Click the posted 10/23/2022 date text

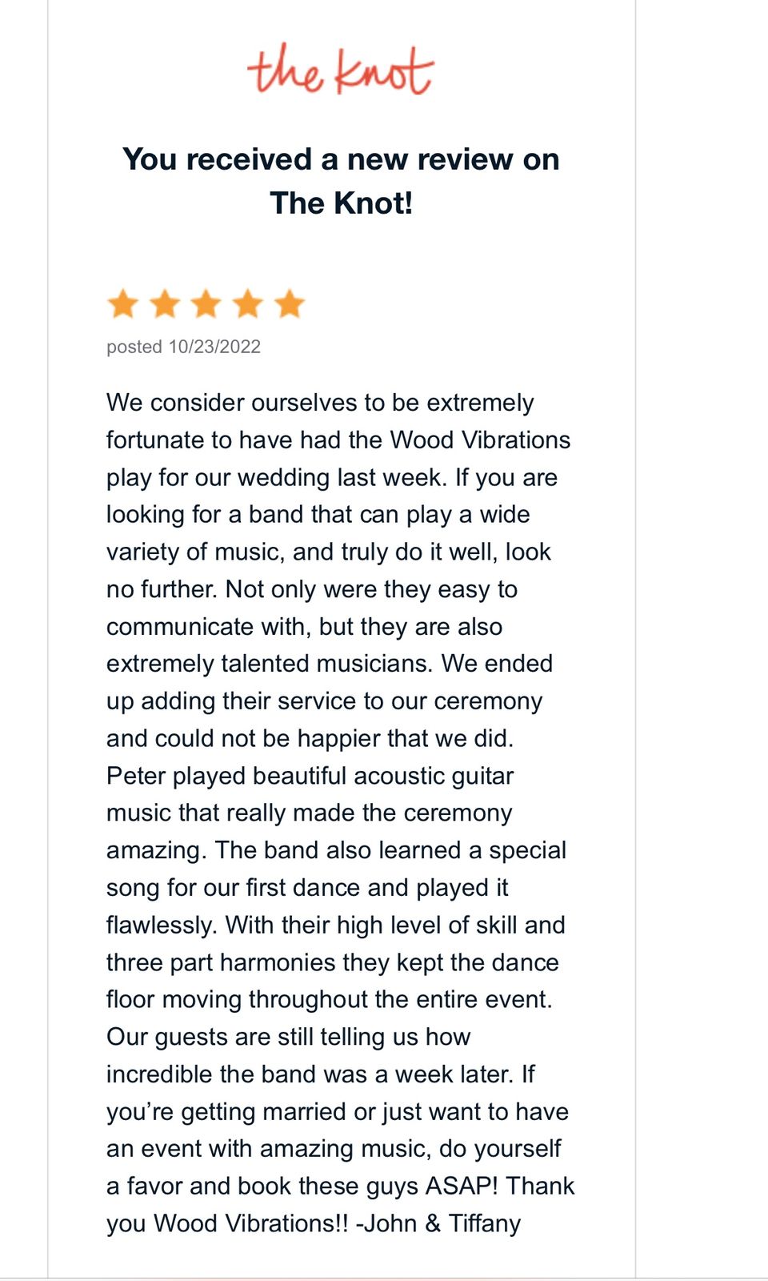coord(183,347)
